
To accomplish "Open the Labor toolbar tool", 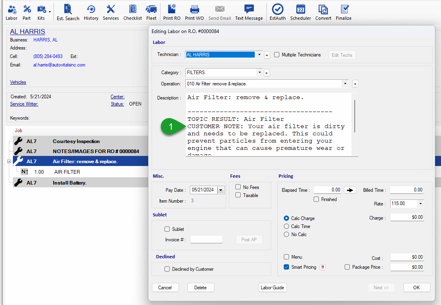I will click(x=12, y=12).
